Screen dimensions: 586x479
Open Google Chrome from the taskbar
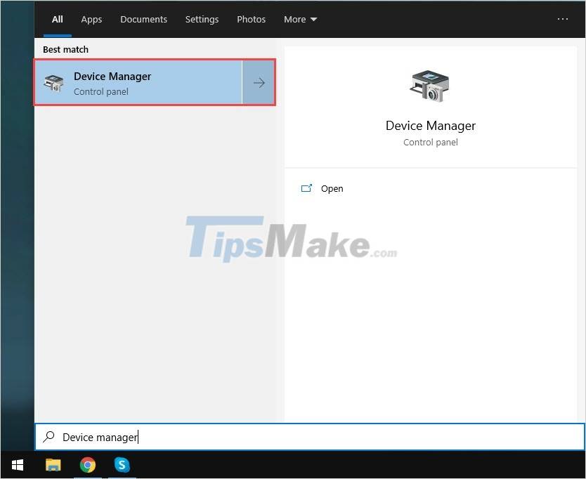[87, 465]
